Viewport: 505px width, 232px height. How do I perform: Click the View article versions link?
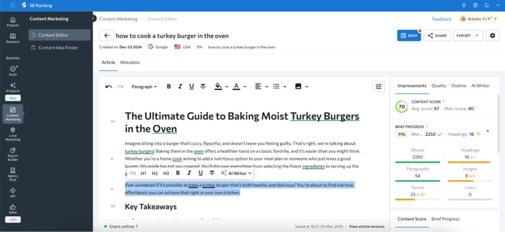pyautogui.click(x=366, y=227)
